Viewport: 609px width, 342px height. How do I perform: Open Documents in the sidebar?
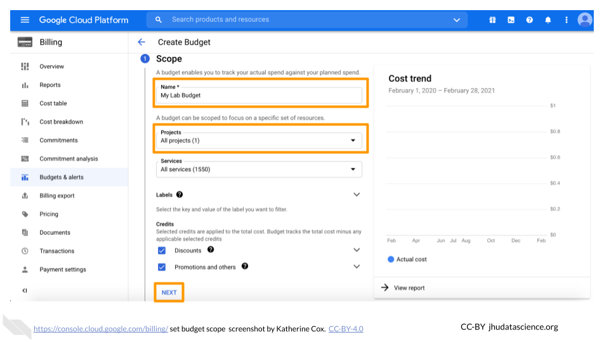pyautogui.click(x=69, y=232)
